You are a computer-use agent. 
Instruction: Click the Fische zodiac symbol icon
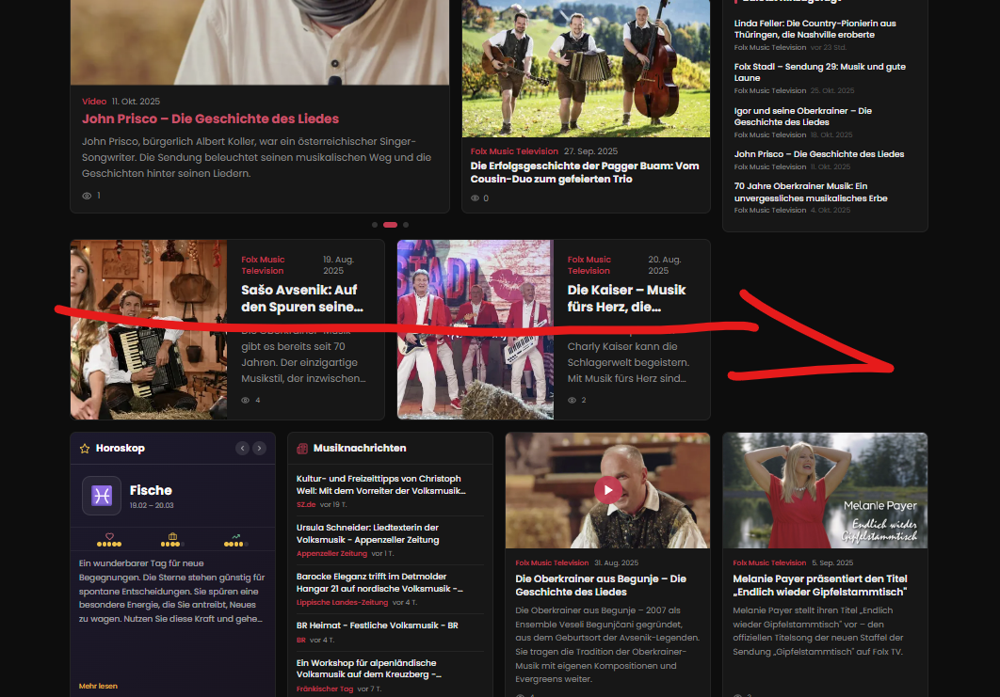102,495
